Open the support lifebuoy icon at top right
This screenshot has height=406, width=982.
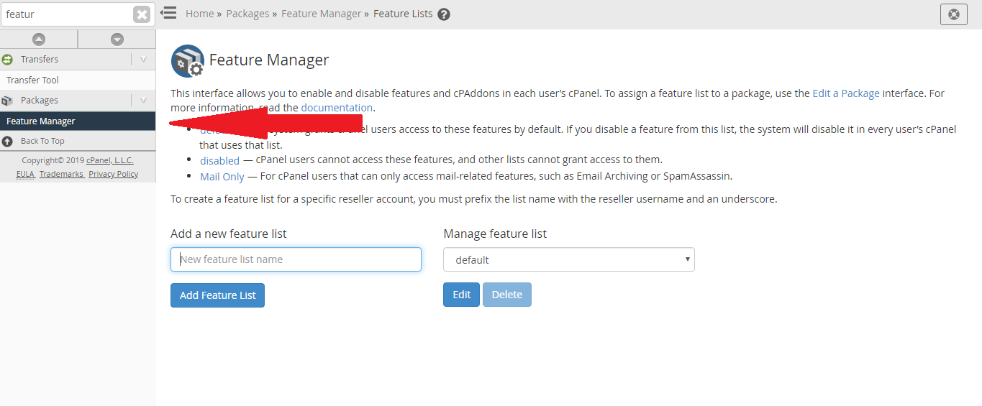click(x=954, y=14)
